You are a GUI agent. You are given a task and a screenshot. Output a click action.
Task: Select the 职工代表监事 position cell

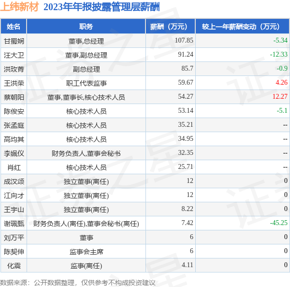click(86, 83)
